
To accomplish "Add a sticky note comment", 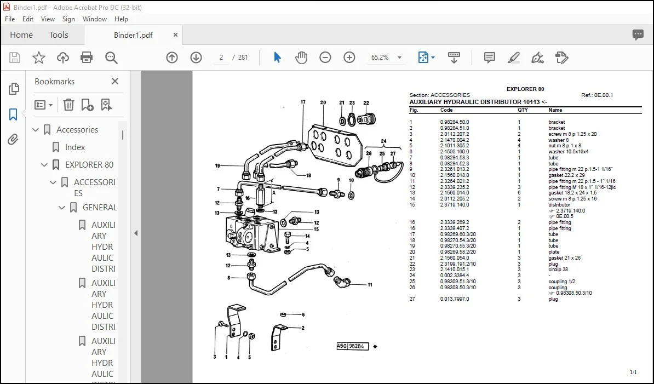I will [x=490, y=58].
